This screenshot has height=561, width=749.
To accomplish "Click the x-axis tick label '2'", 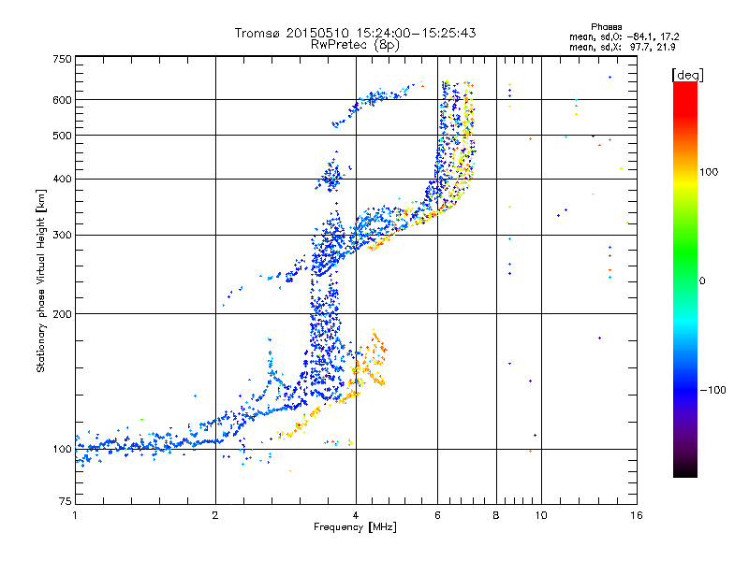I will tap(215, 515).
